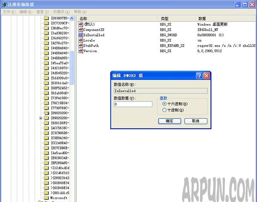Click folder icon of {9381D8F2- key
This screenshot has height=202, width=257.
(47, 123)
